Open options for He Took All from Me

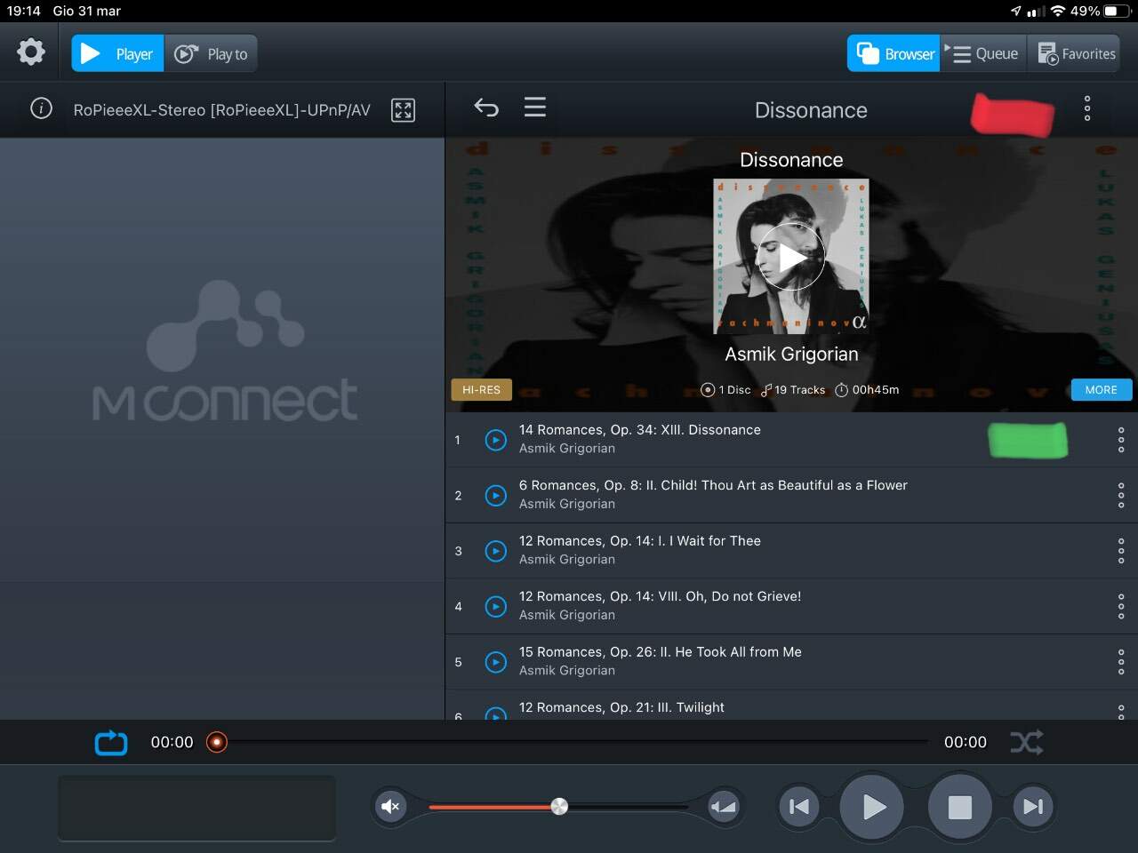click(x=1121, y=662)
